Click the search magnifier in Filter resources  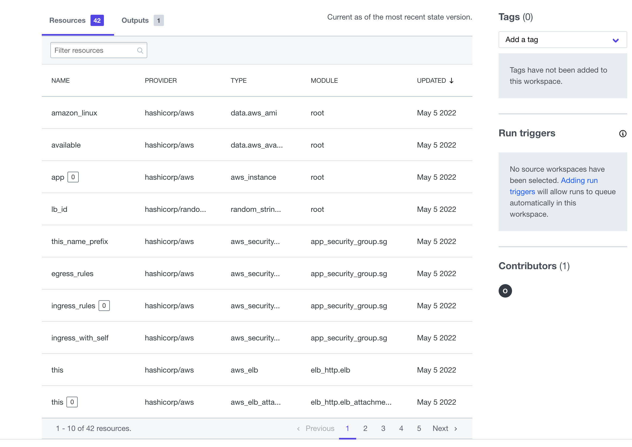click(140, 50)
